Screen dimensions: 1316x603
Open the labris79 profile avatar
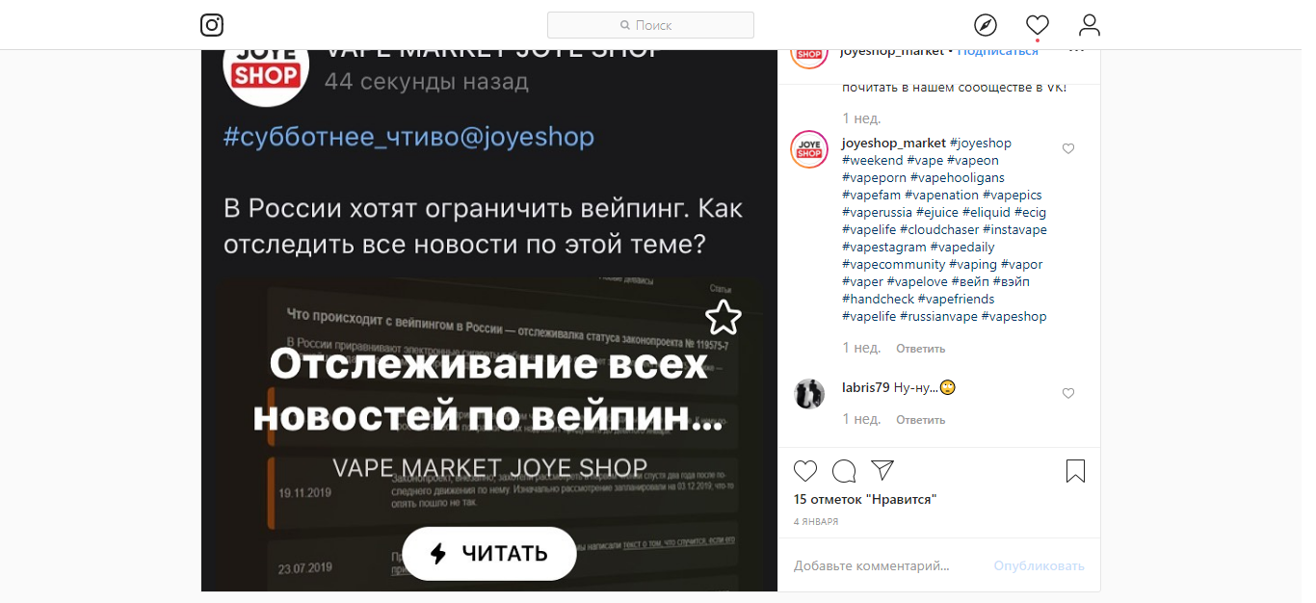(x=809, y=394)
